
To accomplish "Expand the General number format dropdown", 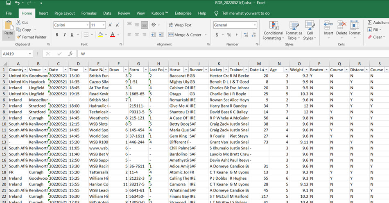I will [x=254, y=25].
